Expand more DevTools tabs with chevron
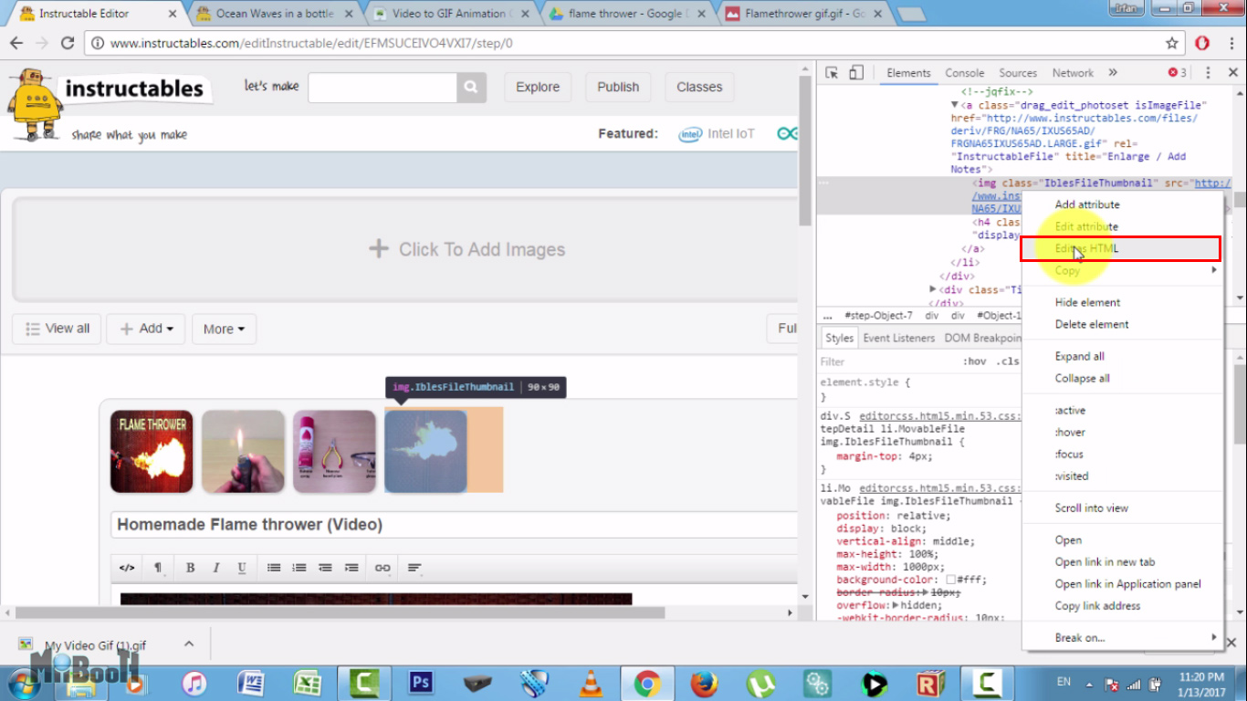 (1113, 73)
